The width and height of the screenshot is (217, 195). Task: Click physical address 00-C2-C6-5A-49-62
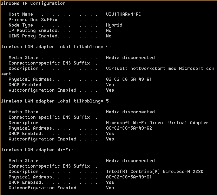click(129, 128)
